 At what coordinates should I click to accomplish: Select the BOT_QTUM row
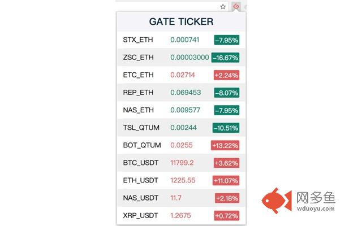coord(181,145)
